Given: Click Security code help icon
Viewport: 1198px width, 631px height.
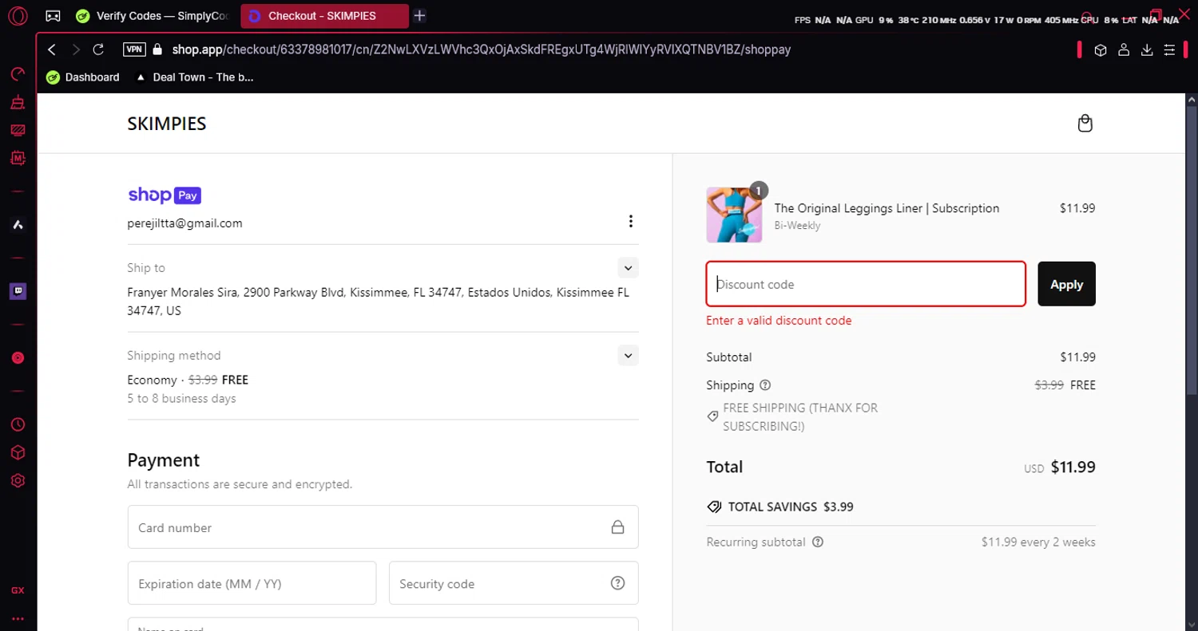Looking at the screenshot, I should pos(617,583).
